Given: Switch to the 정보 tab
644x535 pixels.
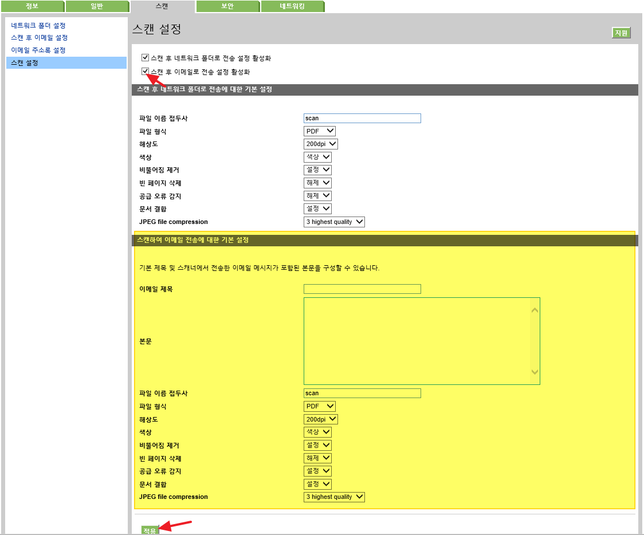Looking at the screenshot, I should 33,7.
